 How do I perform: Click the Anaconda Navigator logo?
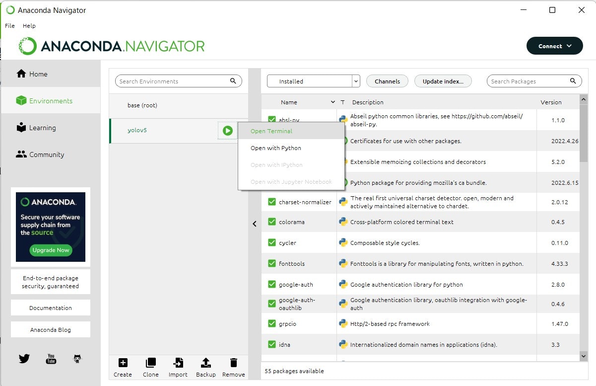tap(112, 46)
